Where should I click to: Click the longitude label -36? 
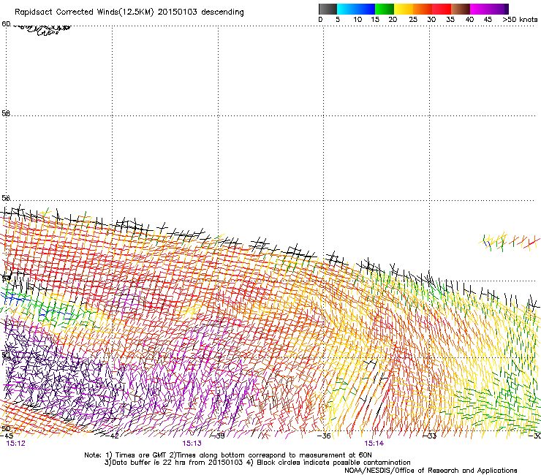tap(325, 436)
